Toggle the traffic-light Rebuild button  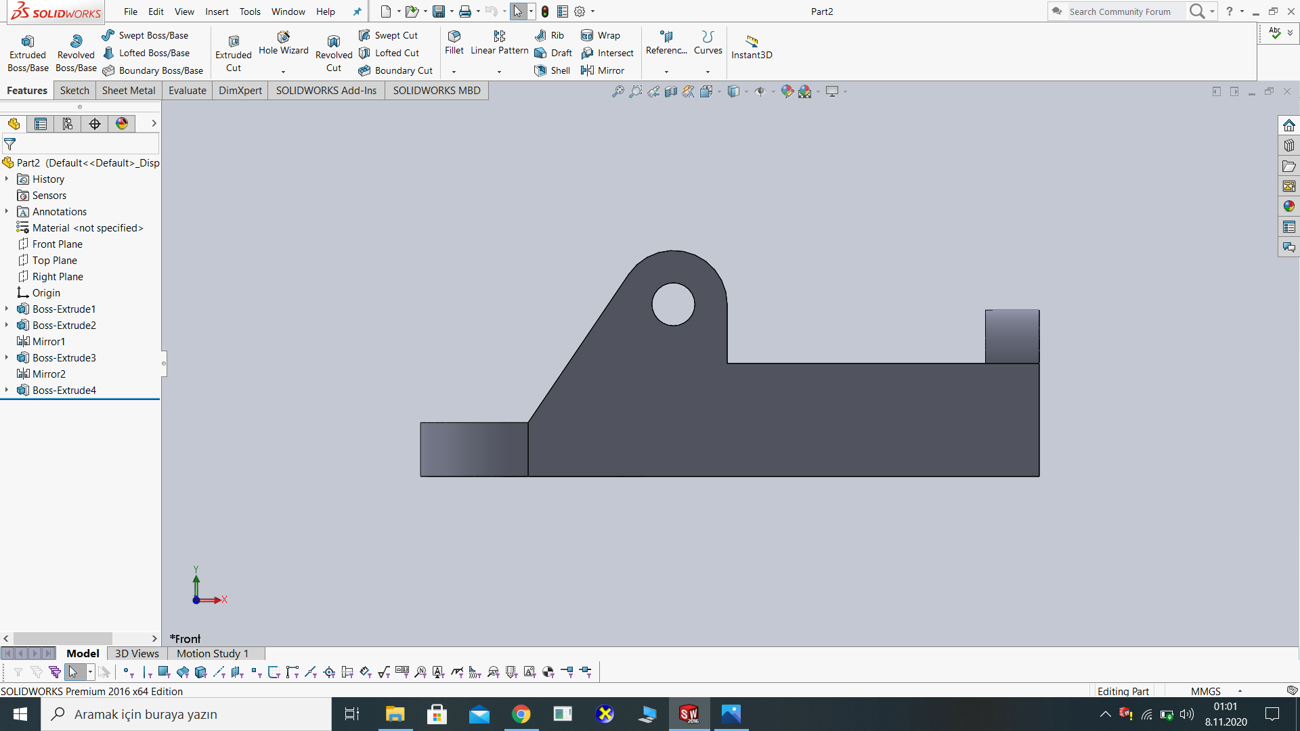(545, 12)
